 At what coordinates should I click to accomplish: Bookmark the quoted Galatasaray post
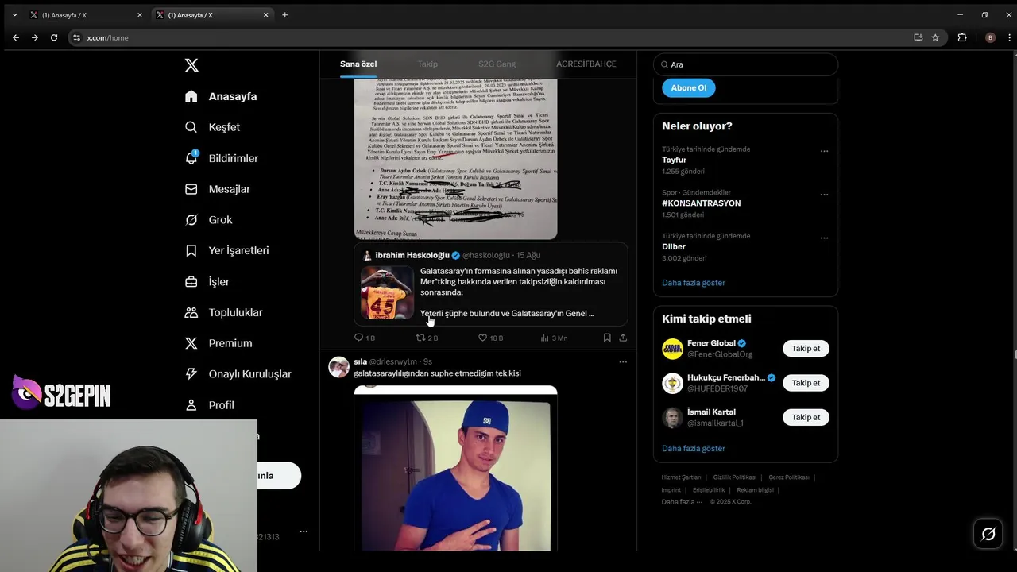click(x=607, y=338)
